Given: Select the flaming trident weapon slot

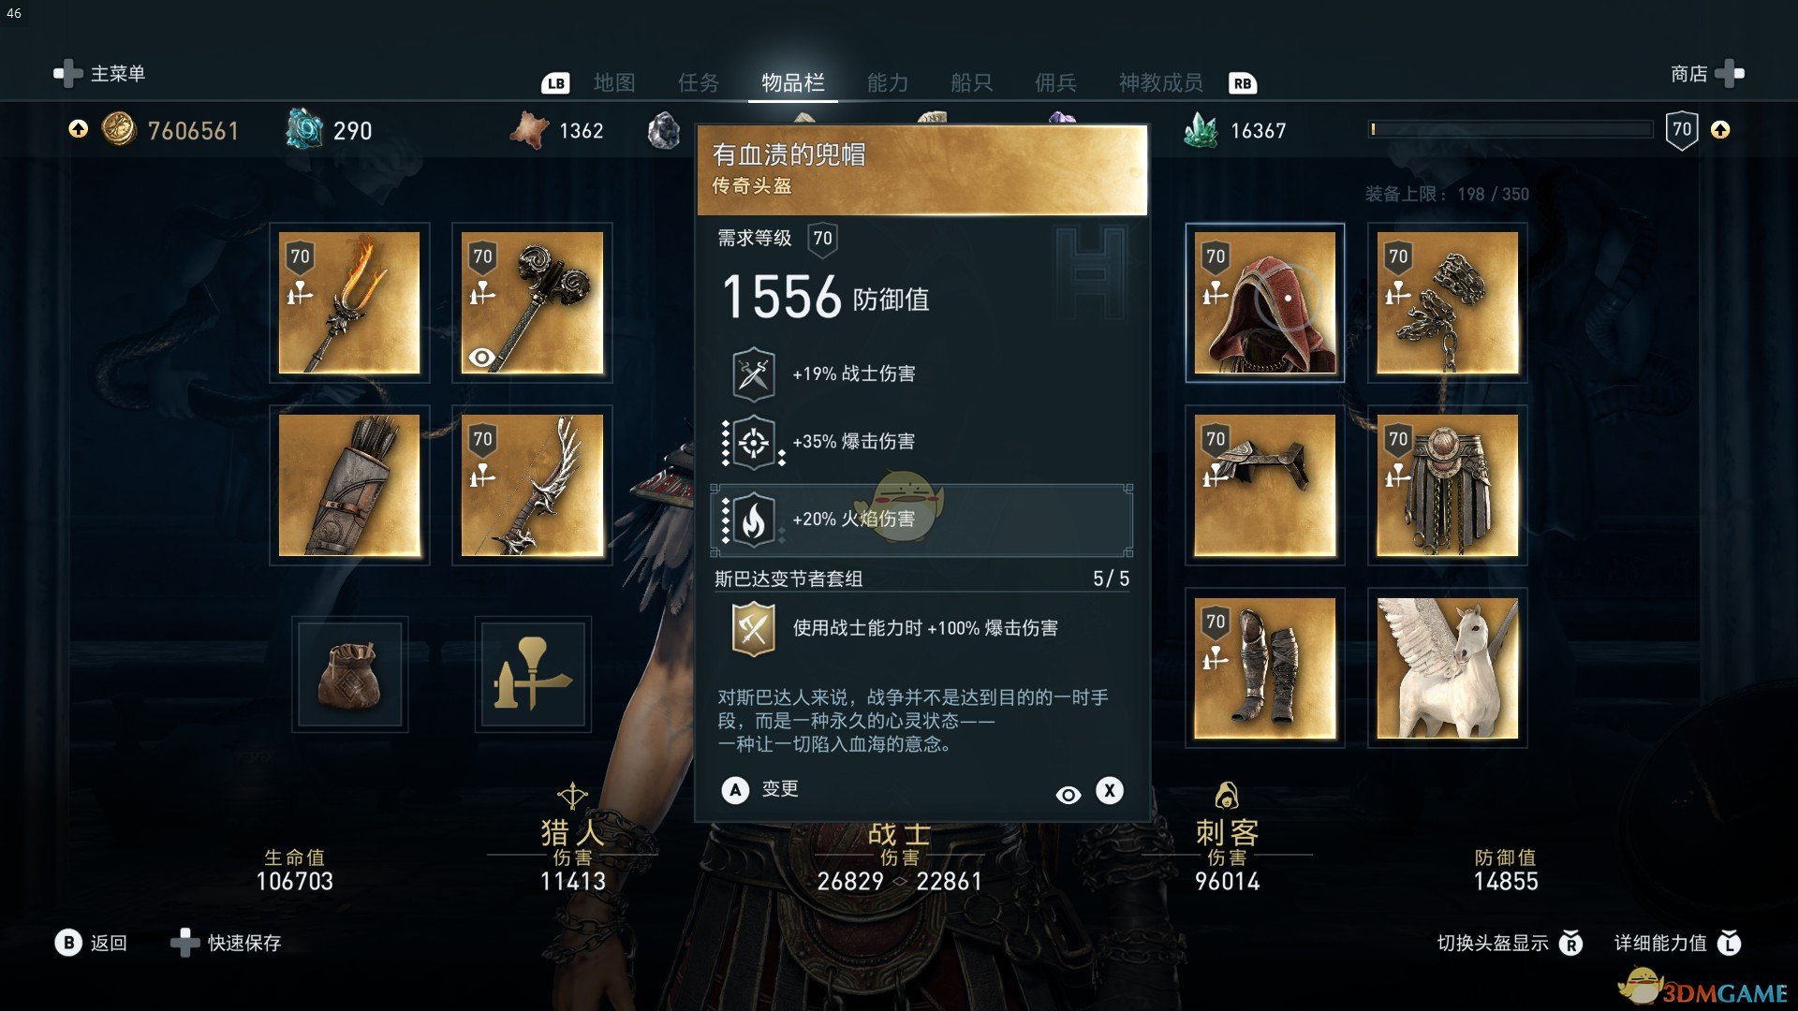Looking at the screenshot, I should click(x=349, y=302).
